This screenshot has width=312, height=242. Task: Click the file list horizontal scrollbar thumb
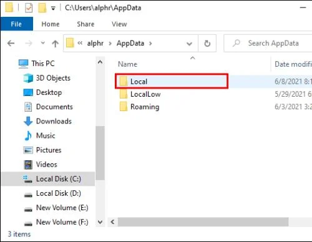click(203, 222)
